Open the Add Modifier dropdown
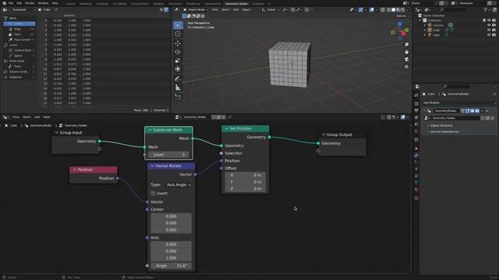Image resolution: width=499 pixels, height=280 pixels. (459, 103)
